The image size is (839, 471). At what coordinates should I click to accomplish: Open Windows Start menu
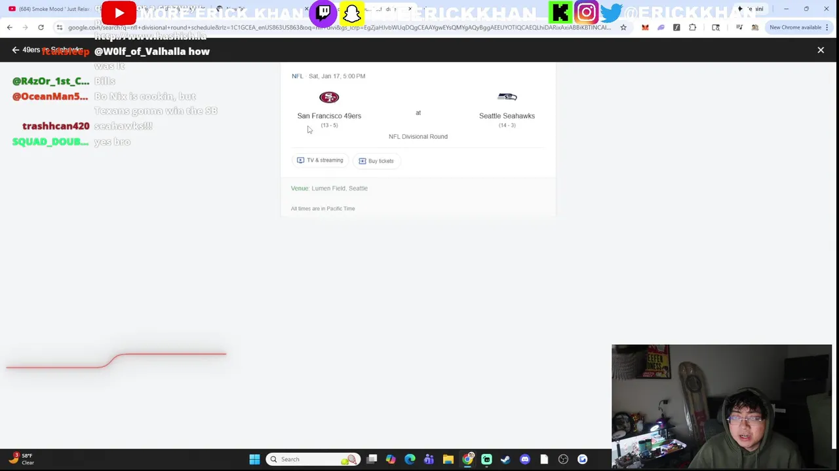click(x=254, y=459)
